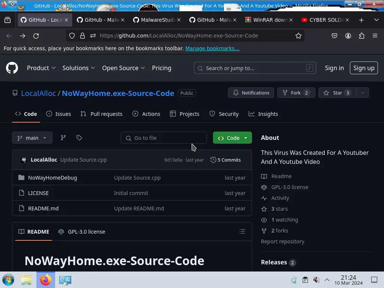Open the Star list dropdown arrow

(x=363, y=93)
